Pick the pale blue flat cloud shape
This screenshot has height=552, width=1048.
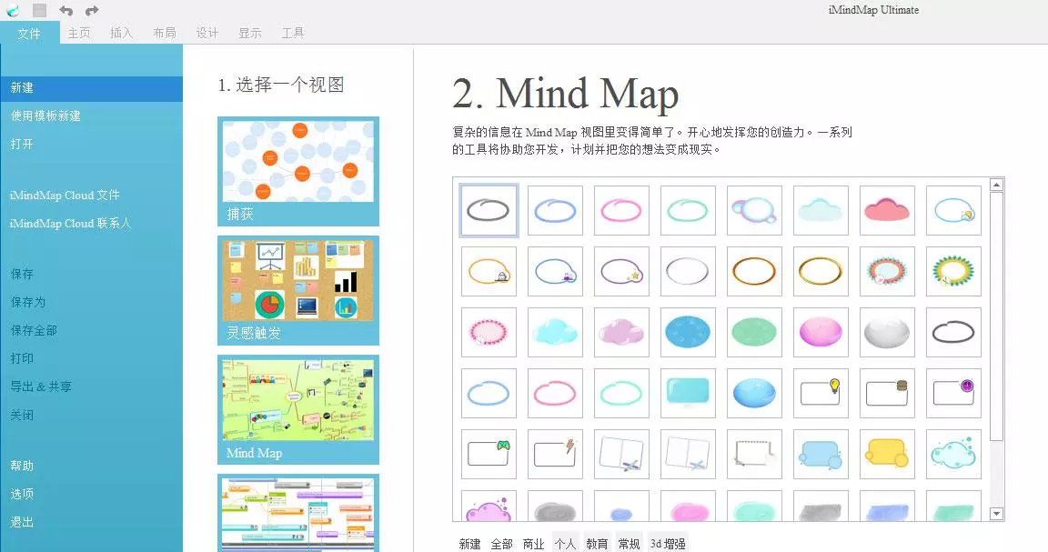(x=821, y=210)
